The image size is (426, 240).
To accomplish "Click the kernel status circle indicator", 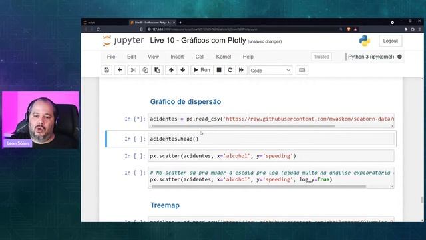I will click(399, 57).
